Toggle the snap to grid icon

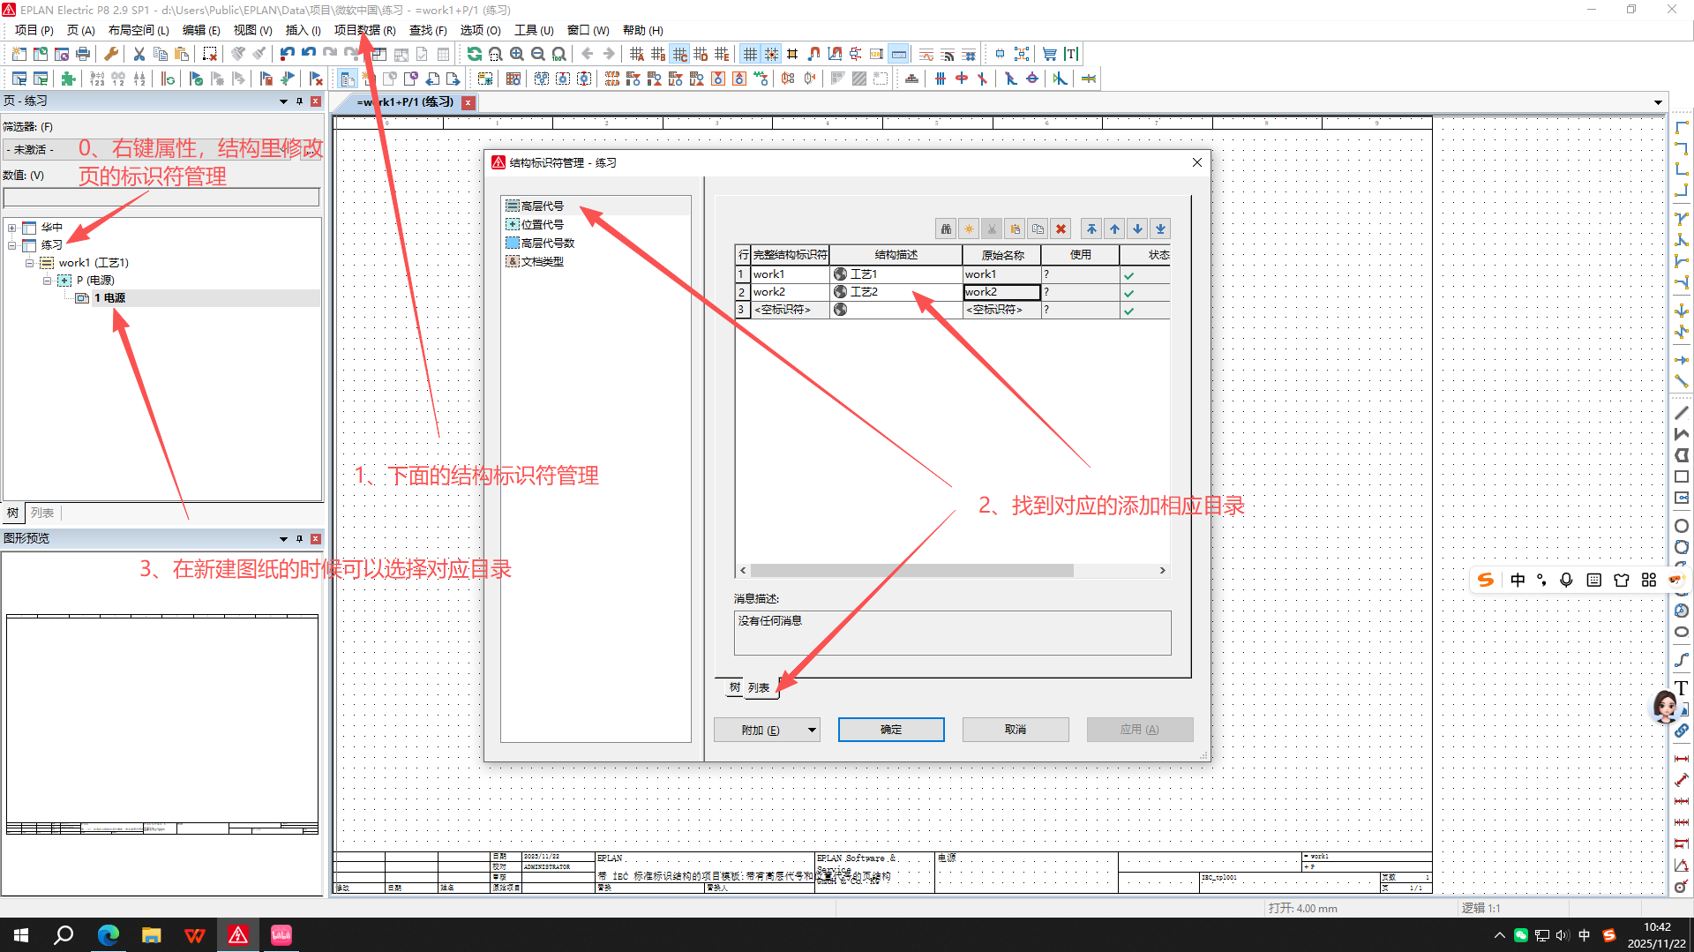(x=771, y=55)
